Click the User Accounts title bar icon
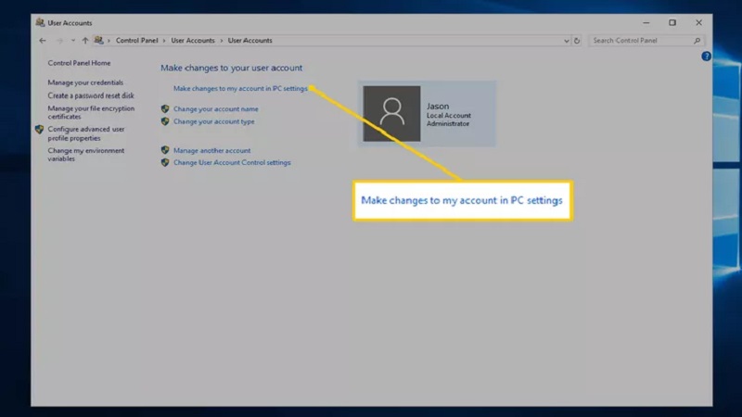The width and height of the screenshot is (742, 417). click(39, 22)
